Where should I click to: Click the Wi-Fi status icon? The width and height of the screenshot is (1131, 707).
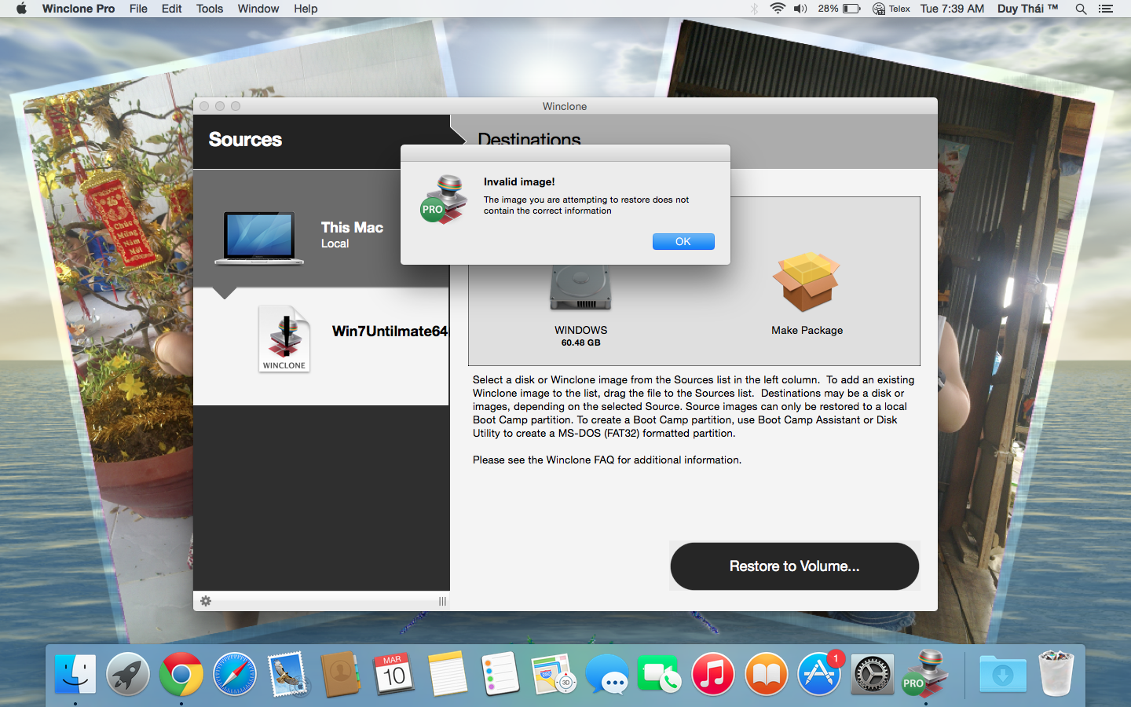[x=778, y=9]
